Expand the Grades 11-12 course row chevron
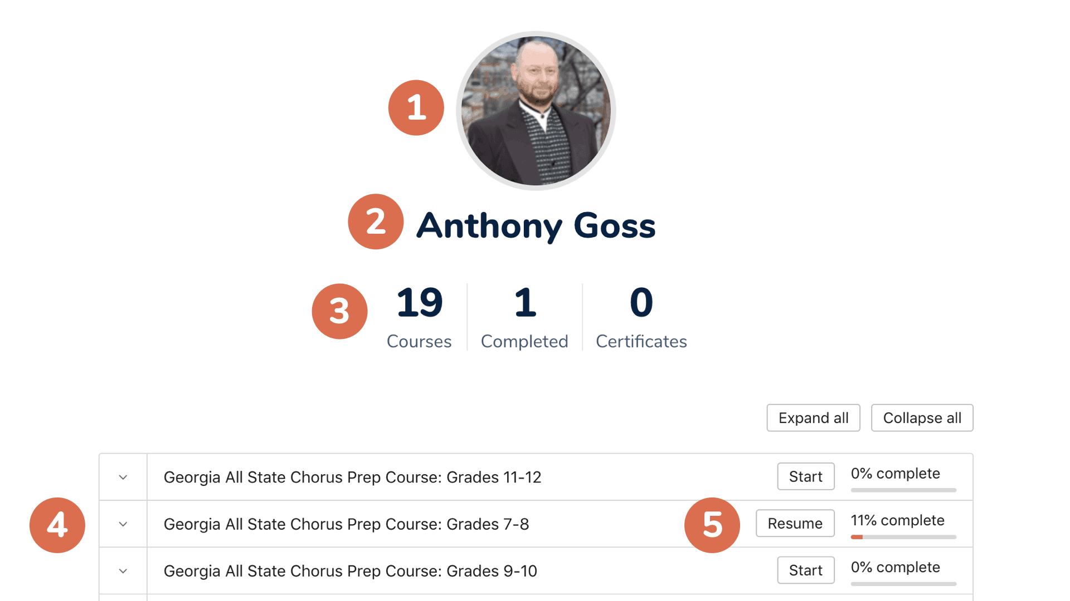The image size is (1070, 601). pyautogui.click(x=123, y=477)
